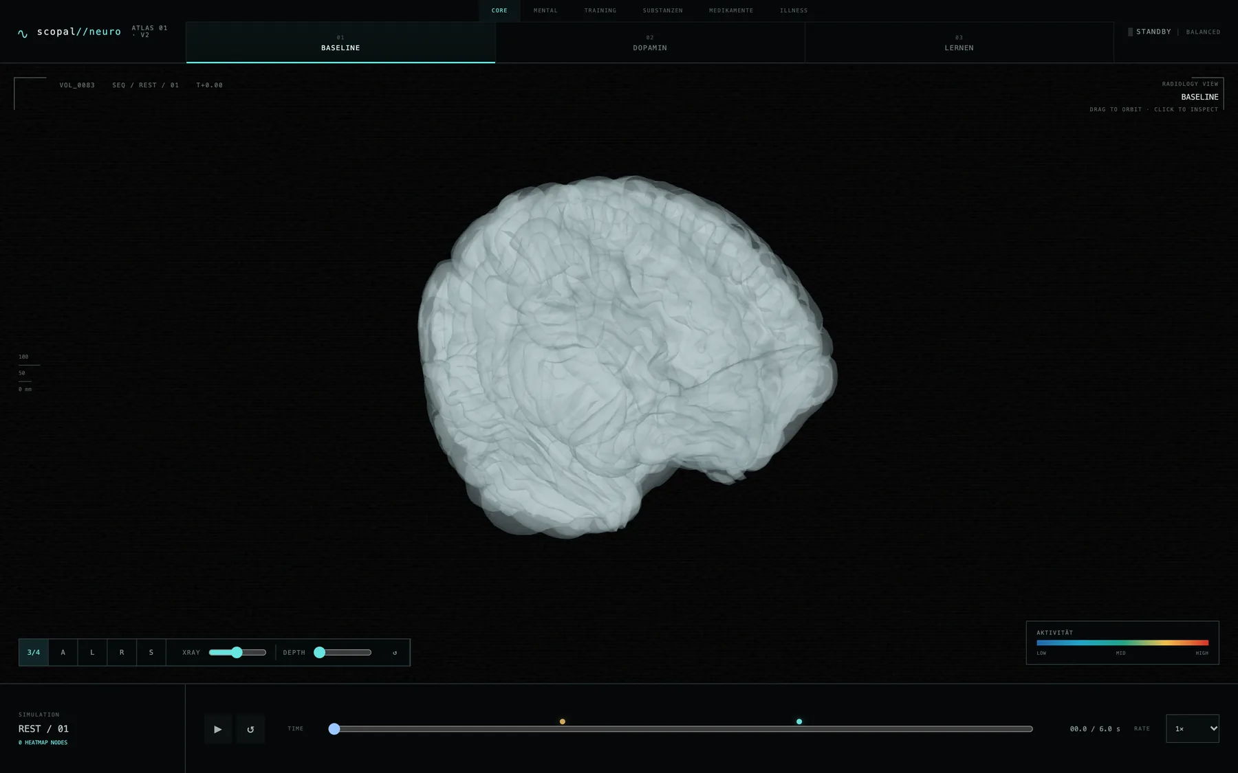
Task: Select the 02 DOPAMIN scenario tab
Action: click(x=650, y=43)
